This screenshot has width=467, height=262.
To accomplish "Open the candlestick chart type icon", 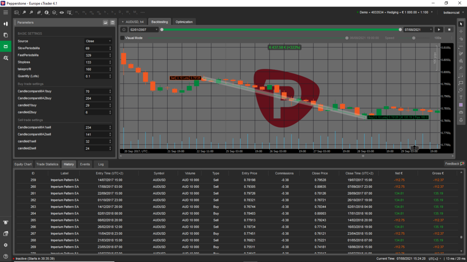I will 39,13.
